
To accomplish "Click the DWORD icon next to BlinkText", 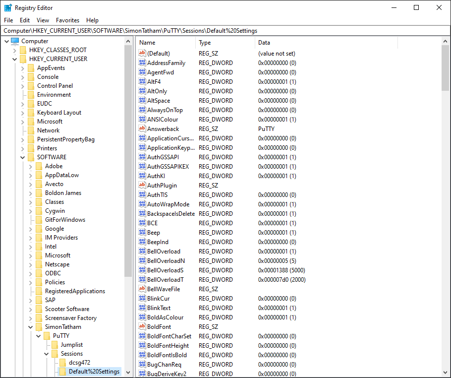I will tap(142, 308).
